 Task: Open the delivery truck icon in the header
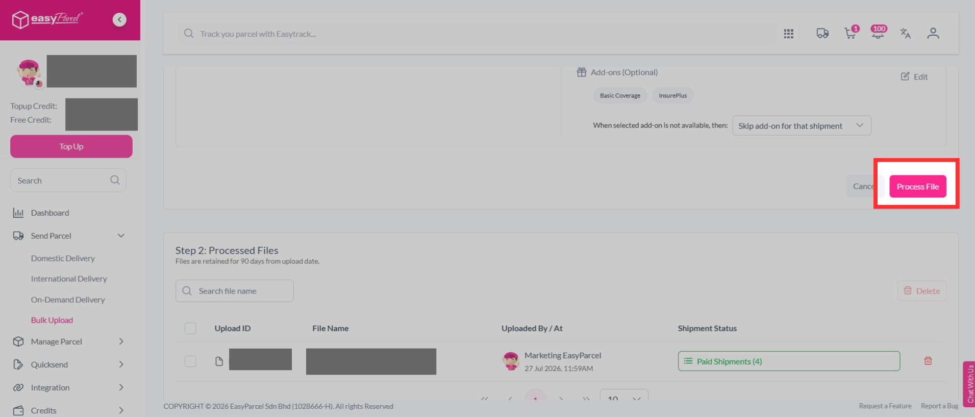click(822, 34)
